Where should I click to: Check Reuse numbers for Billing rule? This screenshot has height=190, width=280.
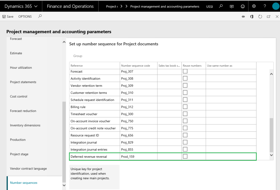coord(185,107)
